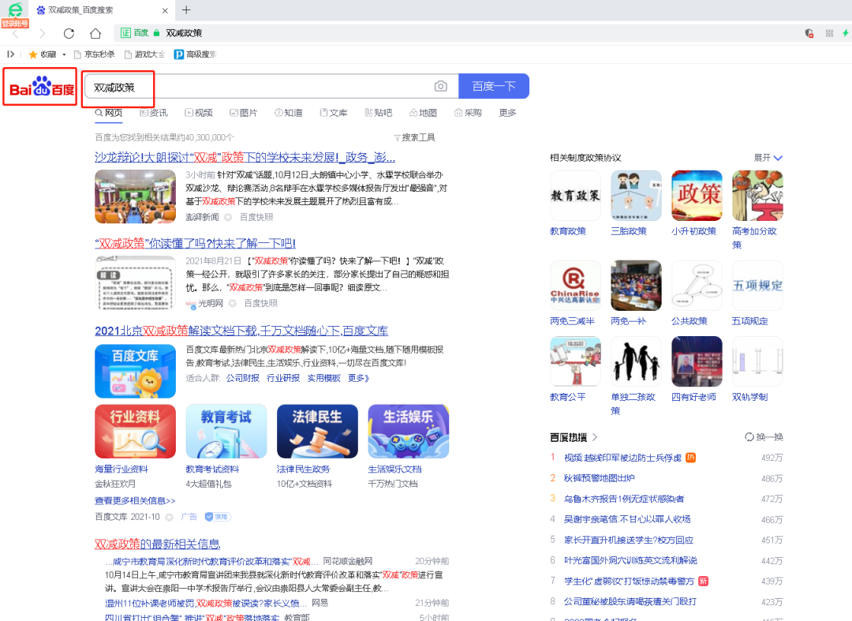
Task: Open the browser home page icon
Action: click(95, 34)
